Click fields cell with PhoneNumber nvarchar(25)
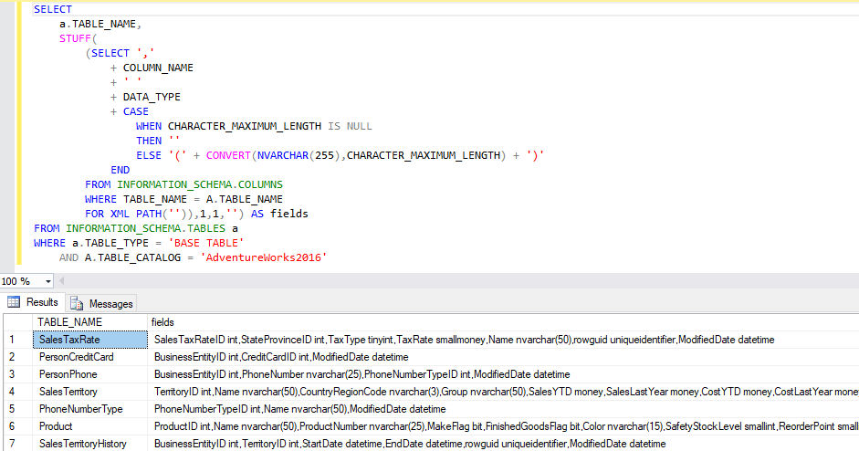 [503, 374]
